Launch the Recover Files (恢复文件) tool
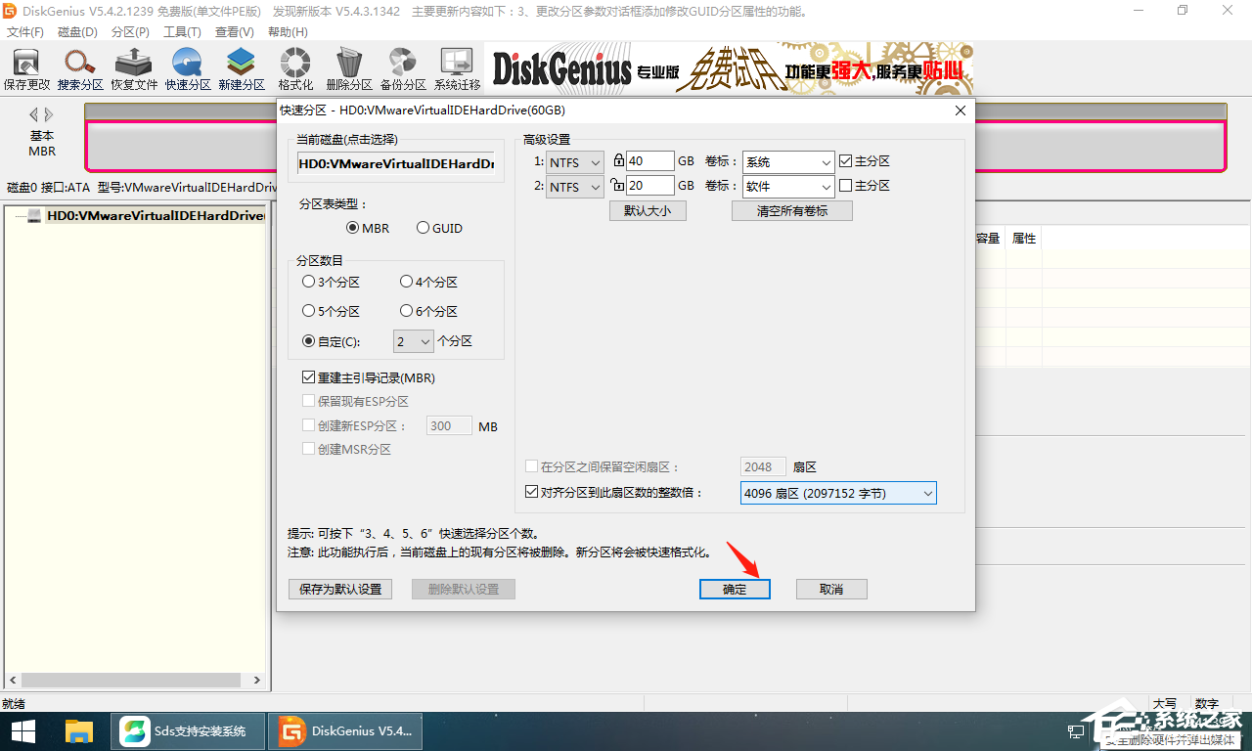The height and width of the screenshot is (751, 1252). [x=134, y=69]
